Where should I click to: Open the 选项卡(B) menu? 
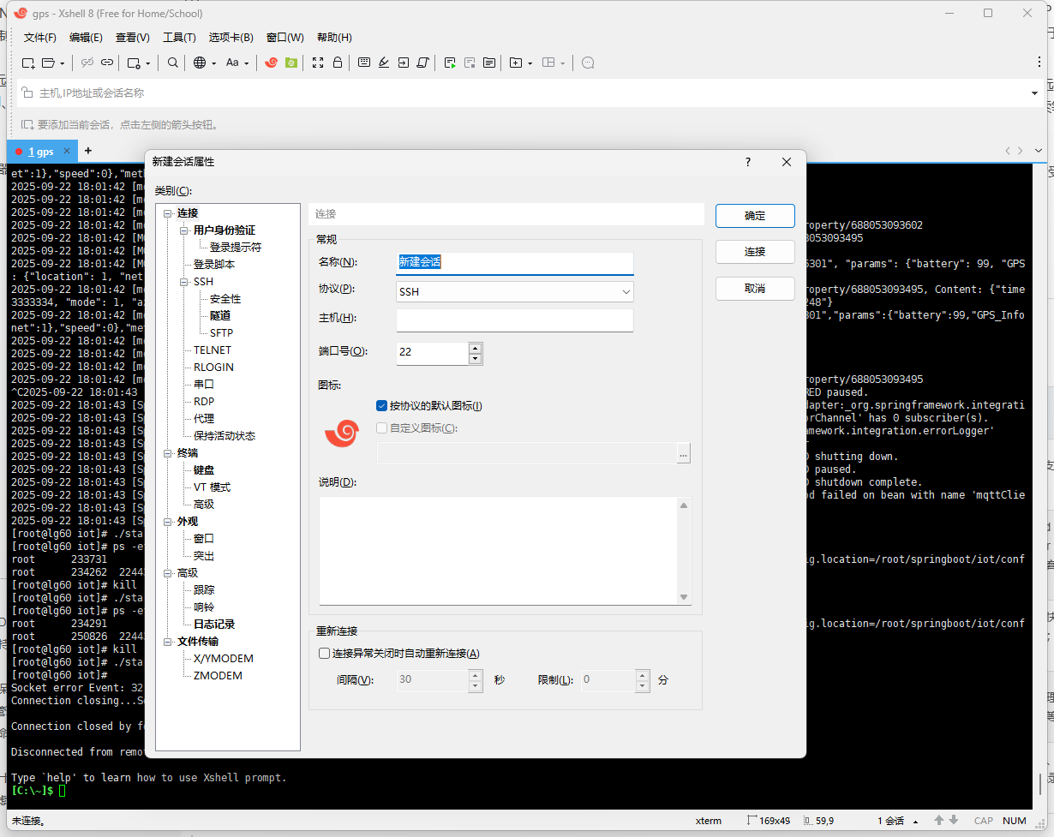point(231,38)
